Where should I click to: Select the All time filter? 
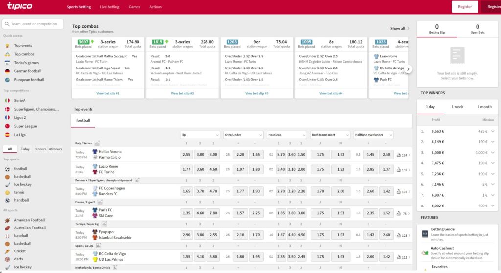(x=10, y=149)
